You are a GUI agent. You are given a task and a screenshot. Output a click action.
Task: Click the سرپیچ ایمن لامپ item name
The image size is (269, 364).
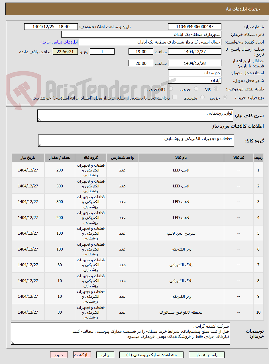[181, 233]
